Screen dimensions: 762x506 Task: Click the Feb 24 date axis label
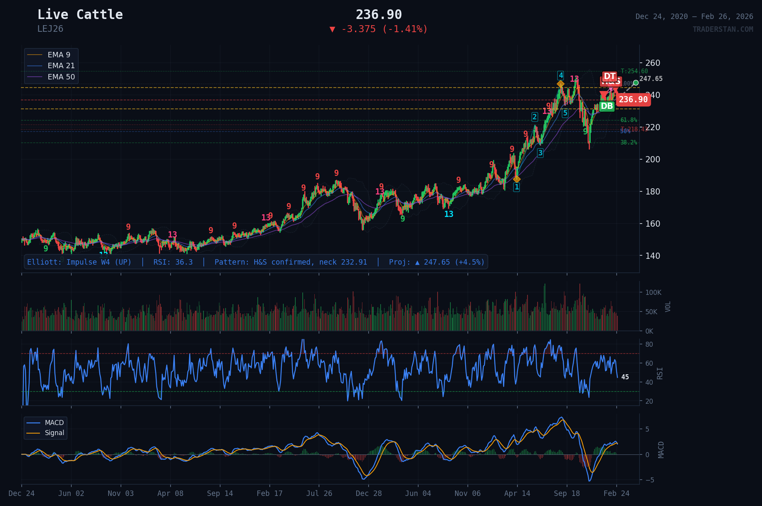point(616,493)
